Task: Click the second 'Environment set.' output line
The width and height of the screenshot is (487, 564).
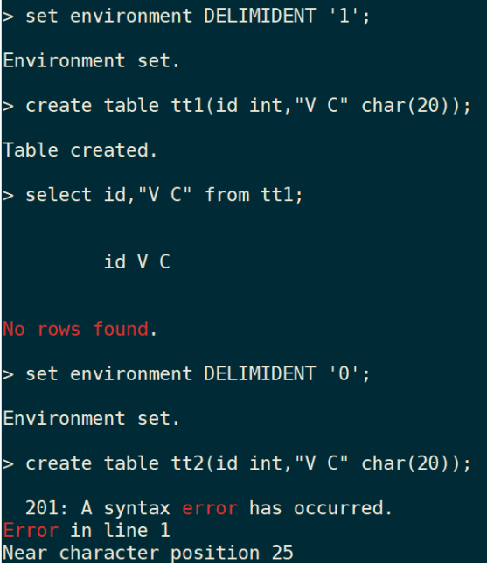Action: click(91, 419)
